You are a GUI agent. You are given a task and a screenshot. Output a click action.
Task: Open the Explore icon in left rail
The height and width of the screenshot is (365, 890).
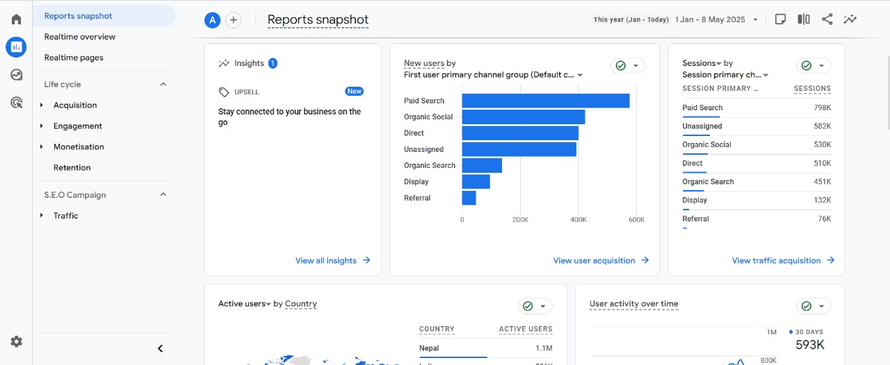coord(16,75)
